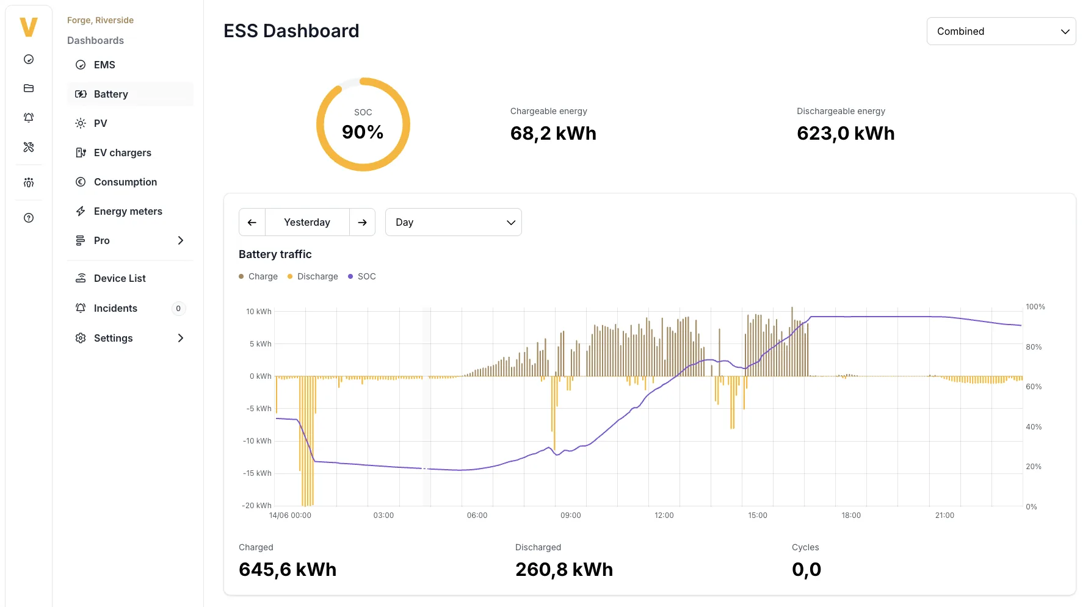The height and width of the screenshot is (607, 1091).
Task: Open the Day period dropdown
Action: (454, 222)
